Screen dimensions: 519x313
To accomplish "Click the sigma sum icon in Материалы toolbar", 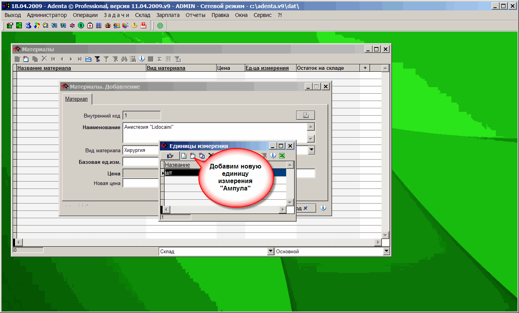I will (159, 59).
